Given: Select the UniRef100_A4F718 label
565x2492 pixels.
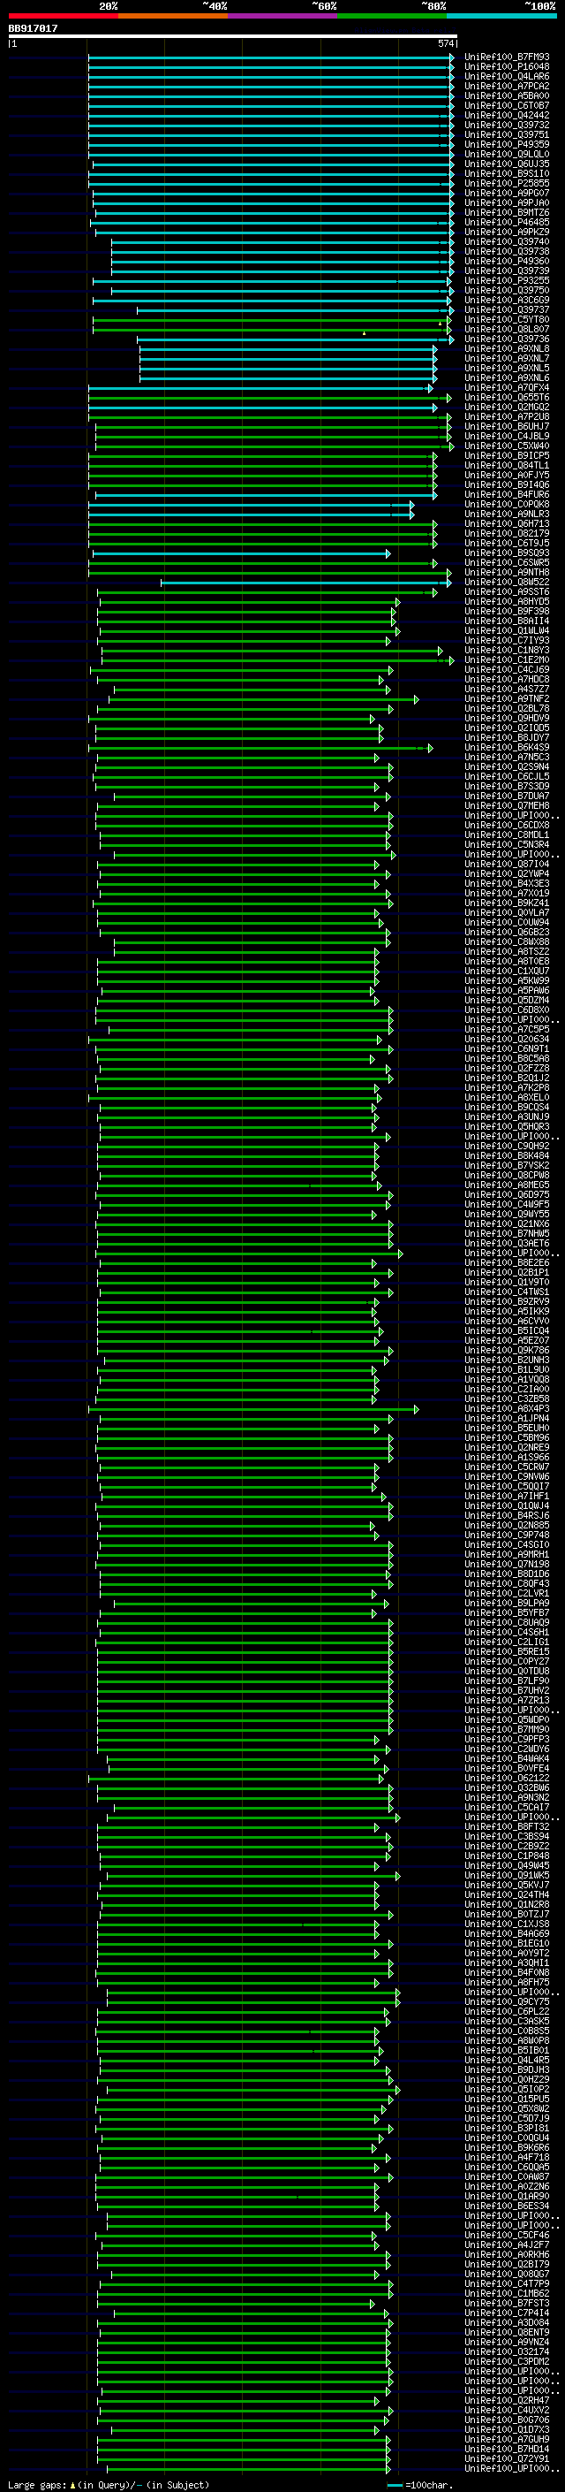Looking at the screenshot, I should (x=507, y=2157).
